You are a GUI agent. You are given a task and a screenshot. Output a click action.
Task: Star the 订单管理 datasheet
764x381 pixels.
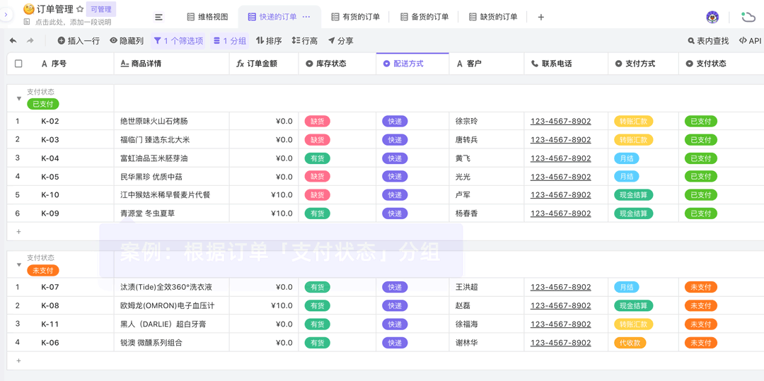80,8
